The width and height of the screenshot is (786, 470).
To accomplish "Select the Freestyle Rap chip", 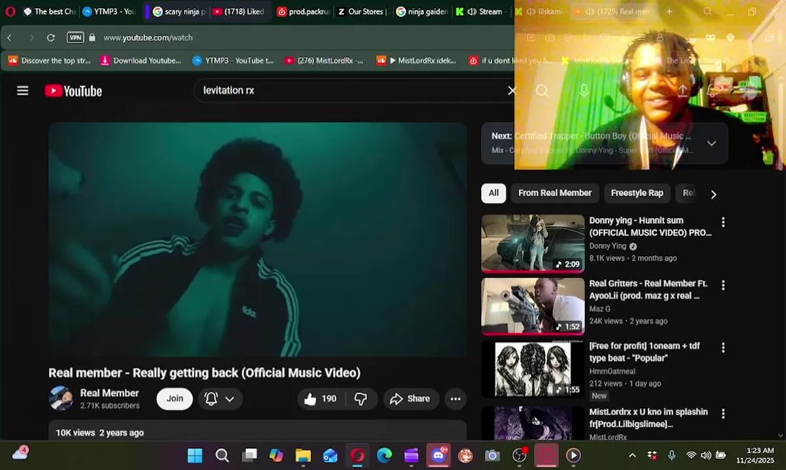I will (637, 193).
